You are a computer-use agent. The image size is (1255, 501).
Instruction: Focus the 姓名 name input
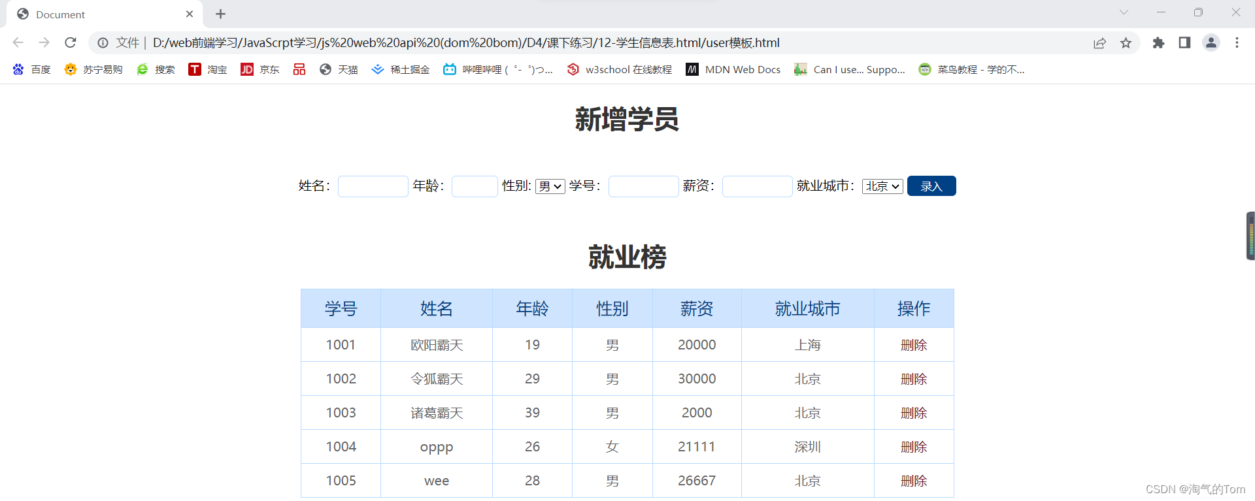pyautogui.click(x=373, y=186)
